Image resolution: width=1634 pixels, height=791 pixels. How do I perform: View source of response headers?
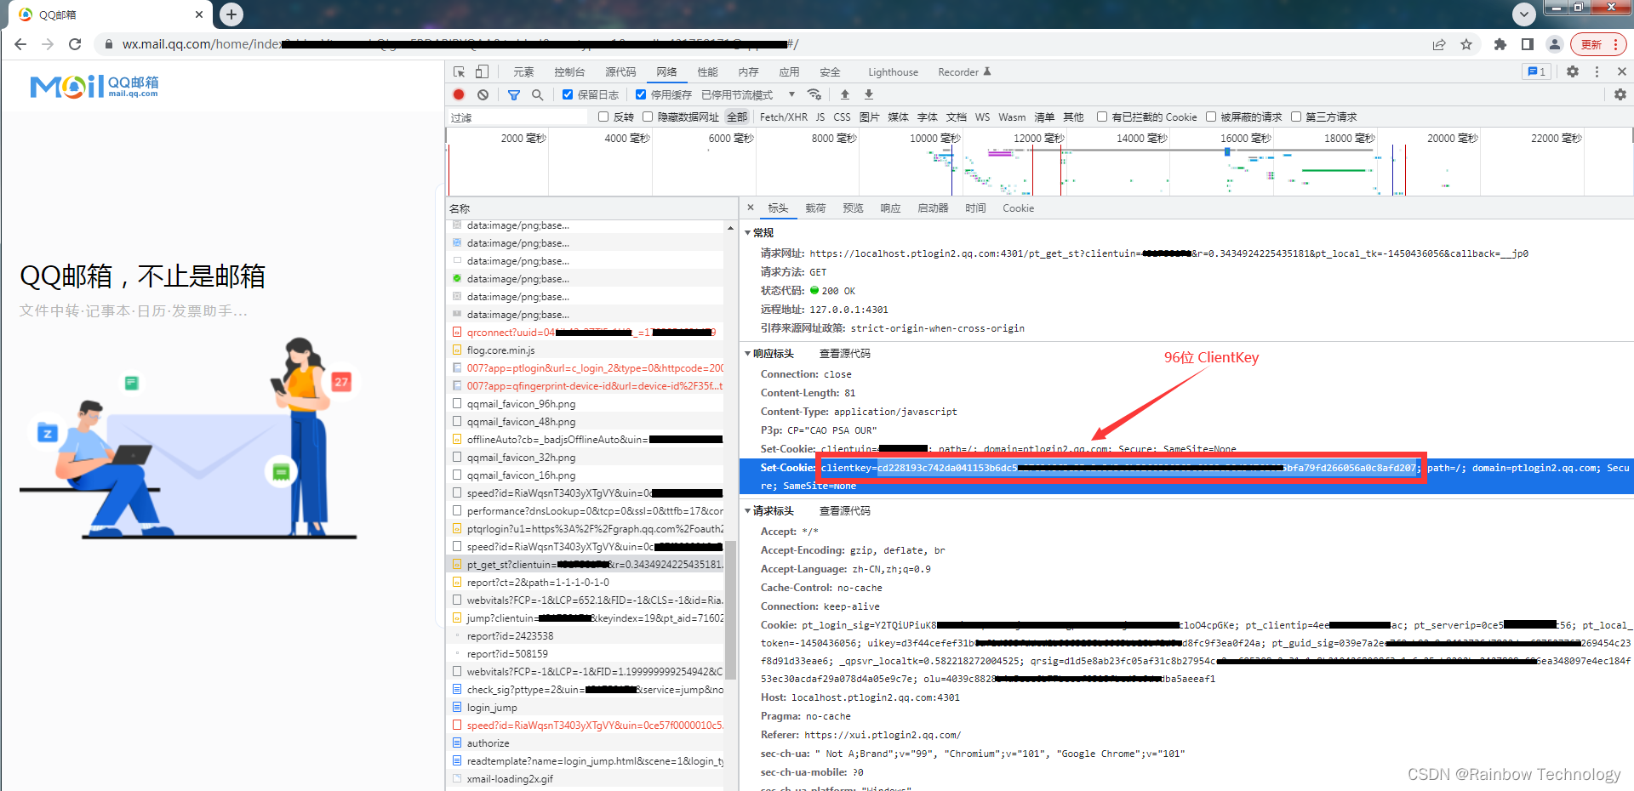tap(844, 353)
